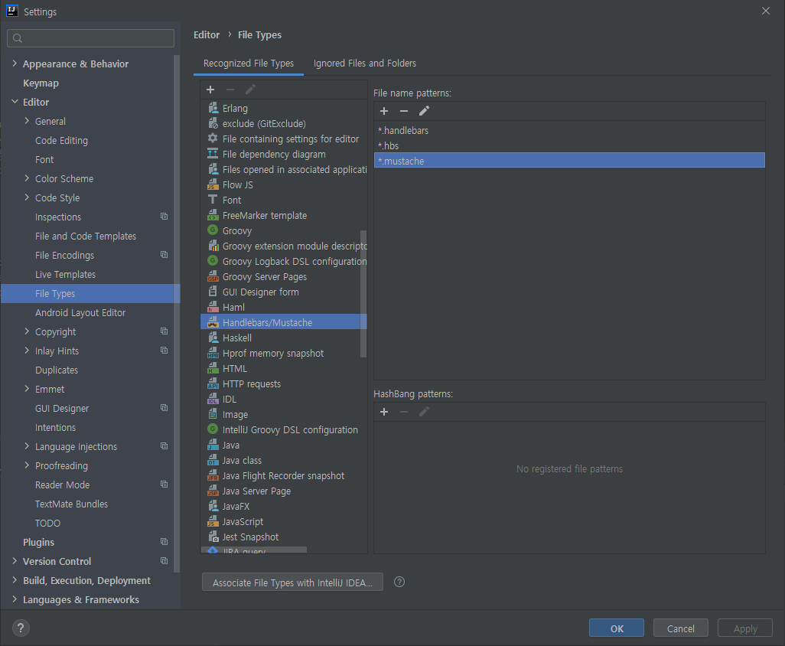Click the Flow JS file type icon

coord(213,184)
